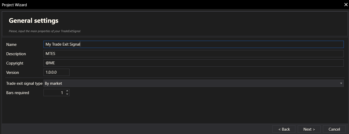
Task: Select the Copyright field with @ME
Action: 193,63
